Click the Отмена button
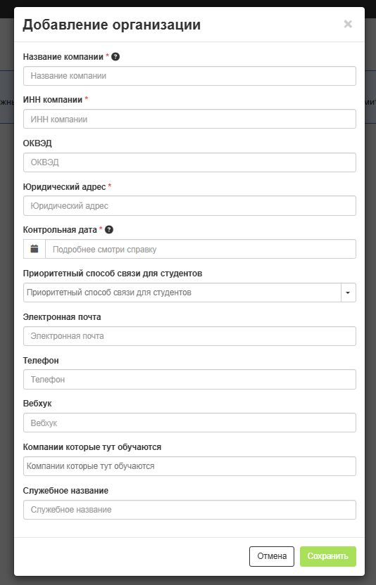This screenshot has height=585, width=376. click(x=272, y=556)
